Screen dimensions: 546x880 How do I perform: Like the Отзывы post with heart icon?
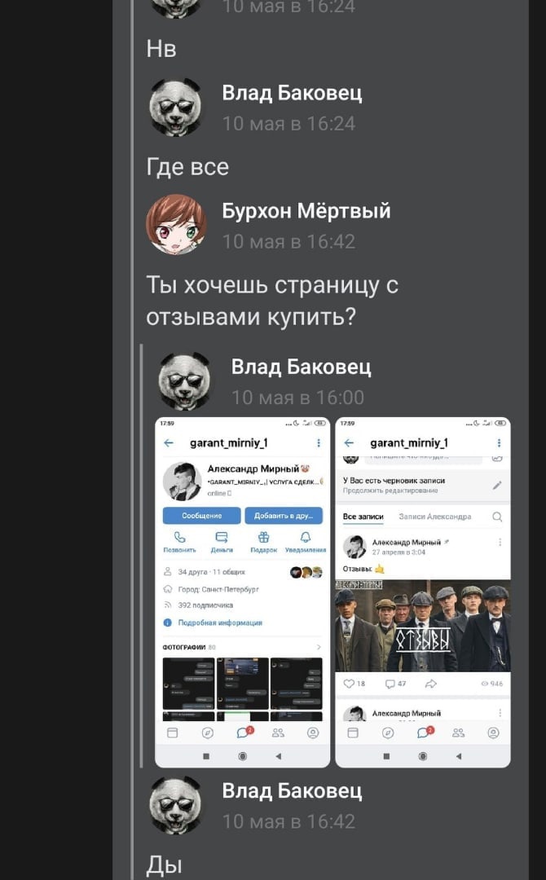(349, 683)
